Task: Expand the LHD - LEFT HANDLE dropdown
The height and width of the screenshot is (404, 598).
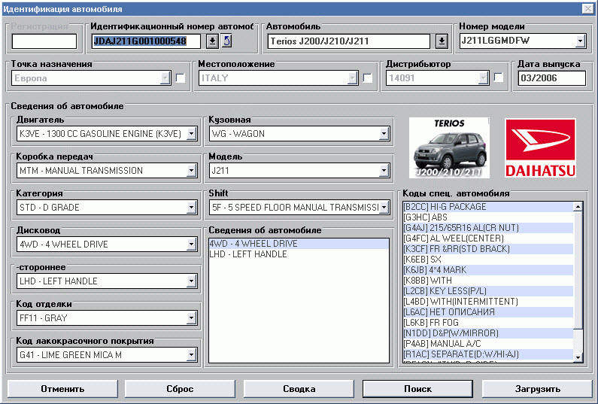Action: click(x=192, y=281)
